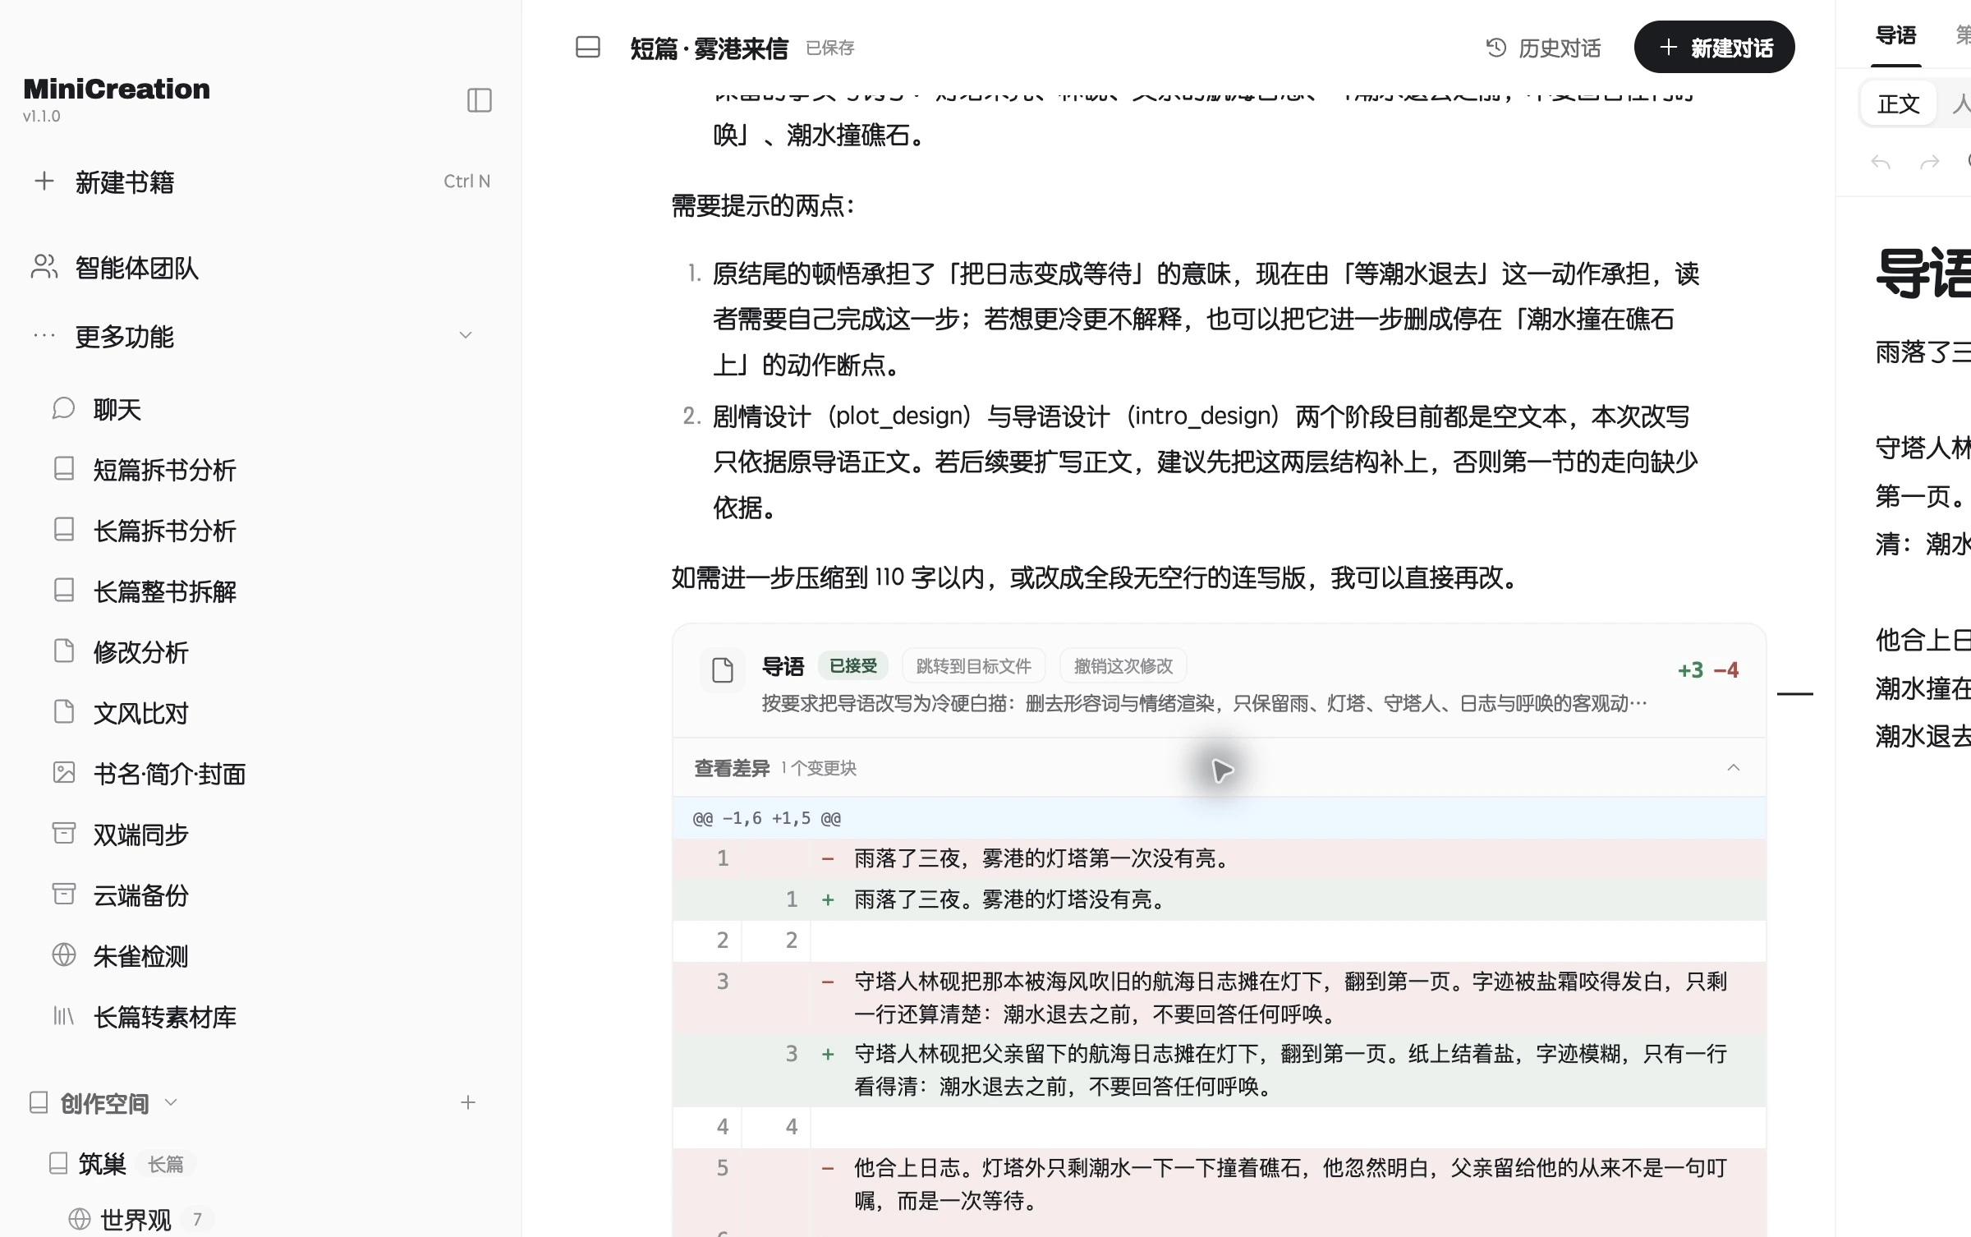Select the 正文 sub-tab
Screen dimensions: 1971x1237
pos(1898,104)
